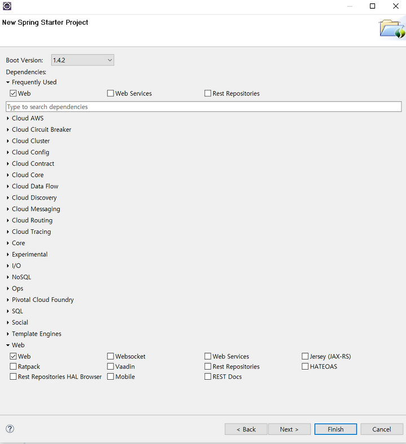Check the Vaadin dependency
Screen dimensions: 406x444
click(110, 366)
